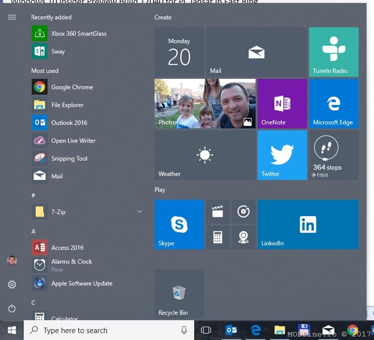Open the Groove Music small tile
Viewport: 374px width, 340px height.
[243, 212]
